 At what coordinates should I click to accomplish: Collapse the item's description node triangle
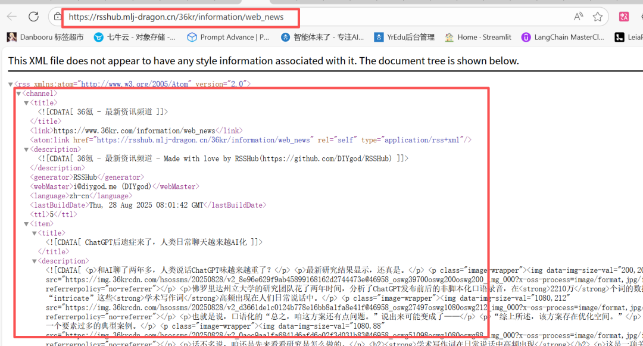tap(35, 261)
